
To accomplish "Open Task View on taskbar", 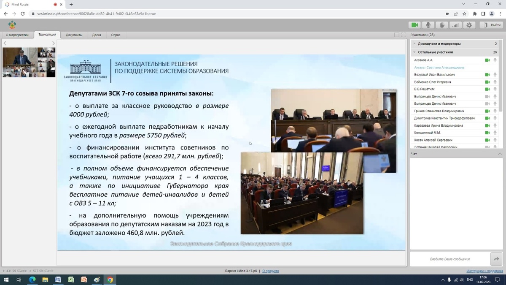I will click(x=19, y=280).
